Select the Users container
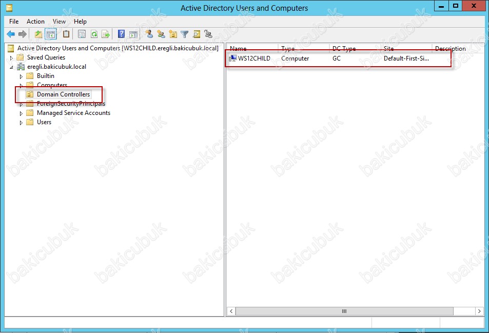 (44, 122)
